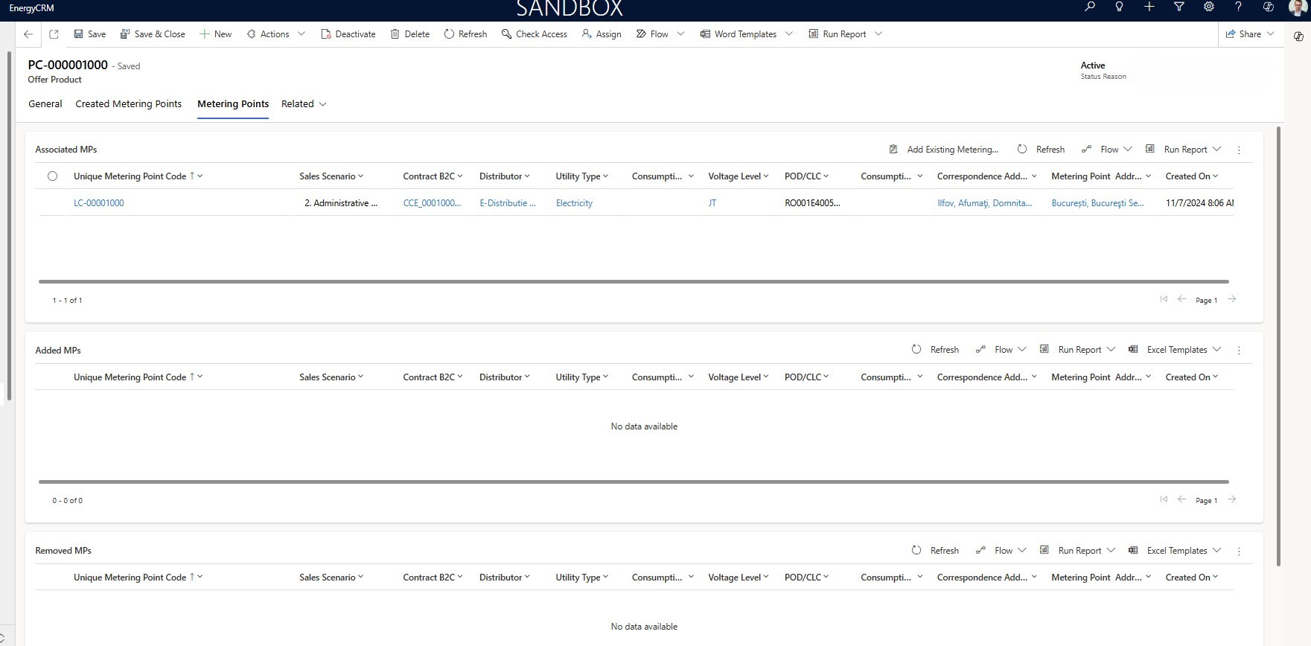Open record in new window icon

54,34
